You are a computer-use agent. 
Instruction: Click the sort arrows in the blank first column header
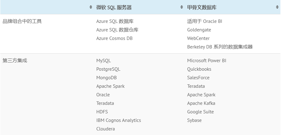click(x=91, y=7)
